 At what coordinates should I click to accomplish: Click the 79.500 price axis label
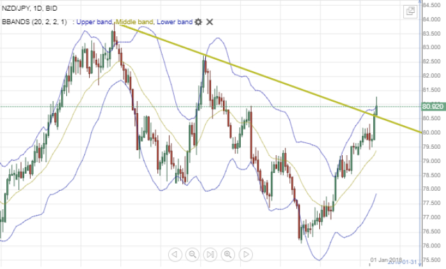pyautogui.click(x=431, y=147)
